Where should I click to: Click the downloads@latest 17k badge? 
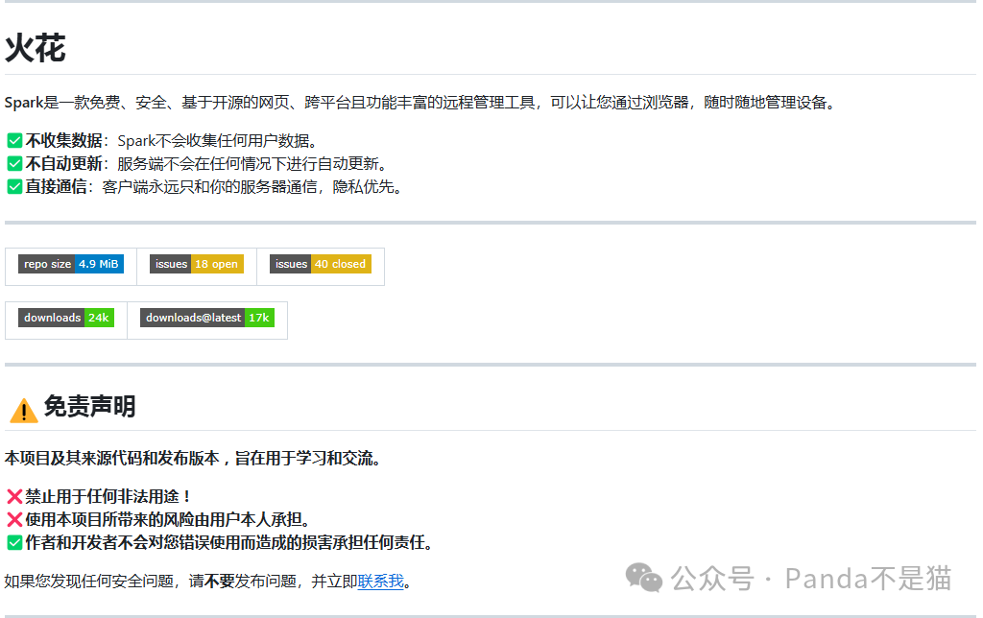tap(207, 318)
